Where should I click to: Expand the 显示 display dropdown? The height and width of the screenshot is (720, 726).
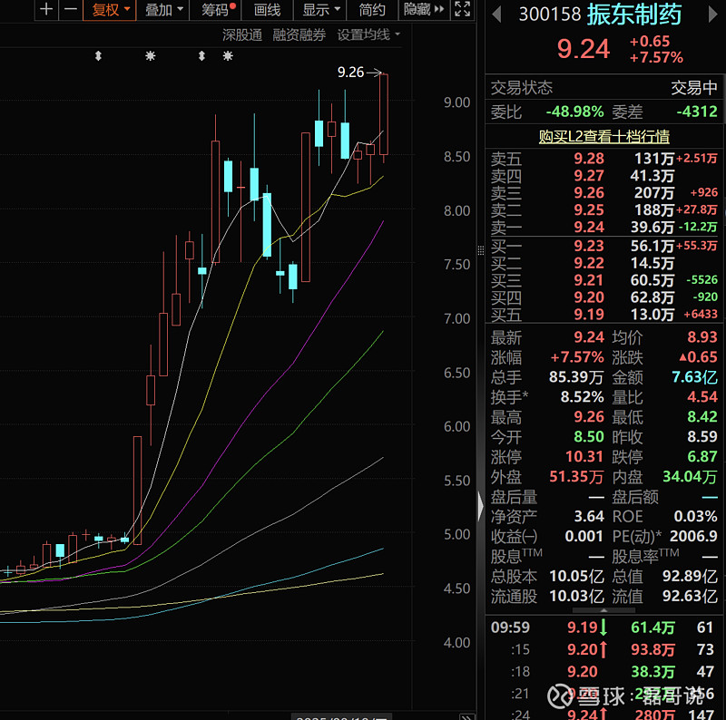tap(320, 9)
